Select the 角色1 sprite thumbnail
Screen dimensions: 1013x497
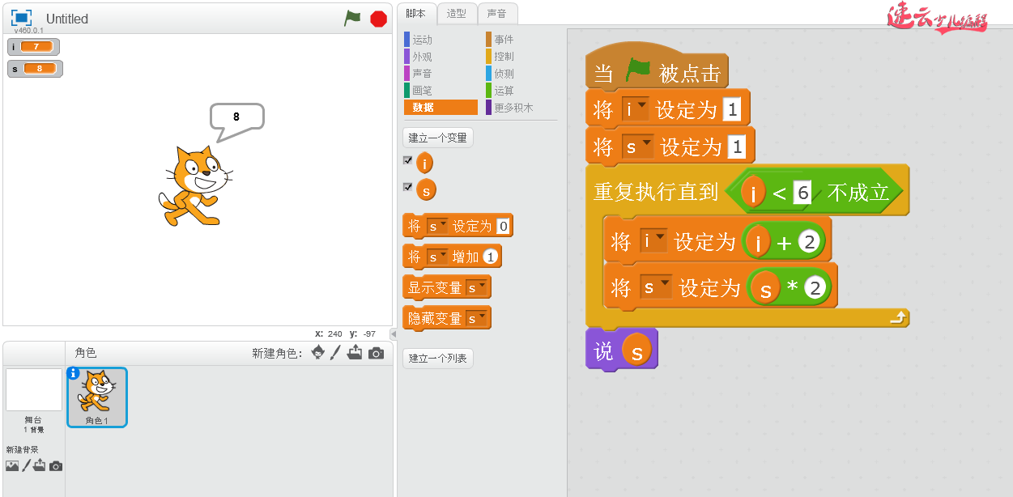[96, 397]
